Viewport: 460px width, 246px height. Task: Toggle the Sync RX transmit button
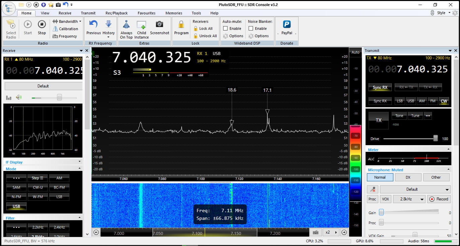[380, 87]
